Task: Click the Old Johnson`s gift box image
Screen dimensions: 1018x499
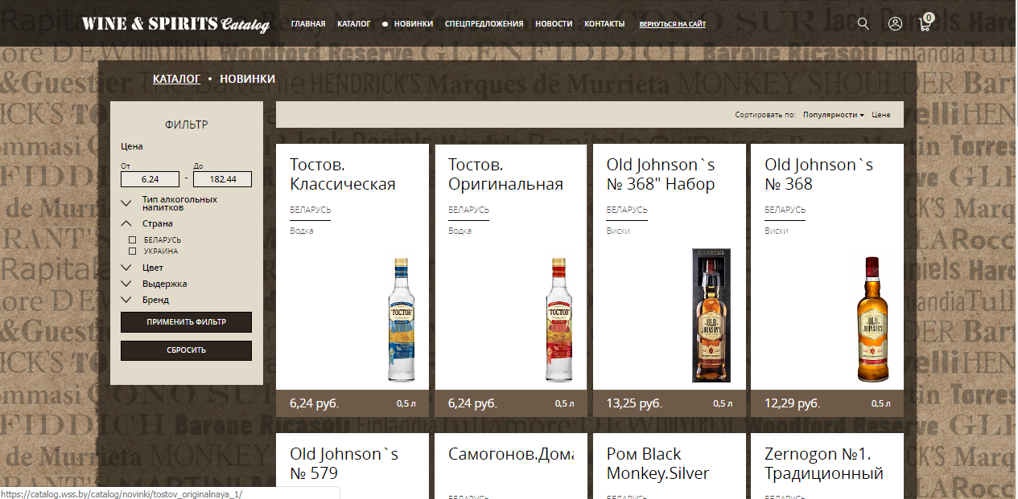Action: 712,315
